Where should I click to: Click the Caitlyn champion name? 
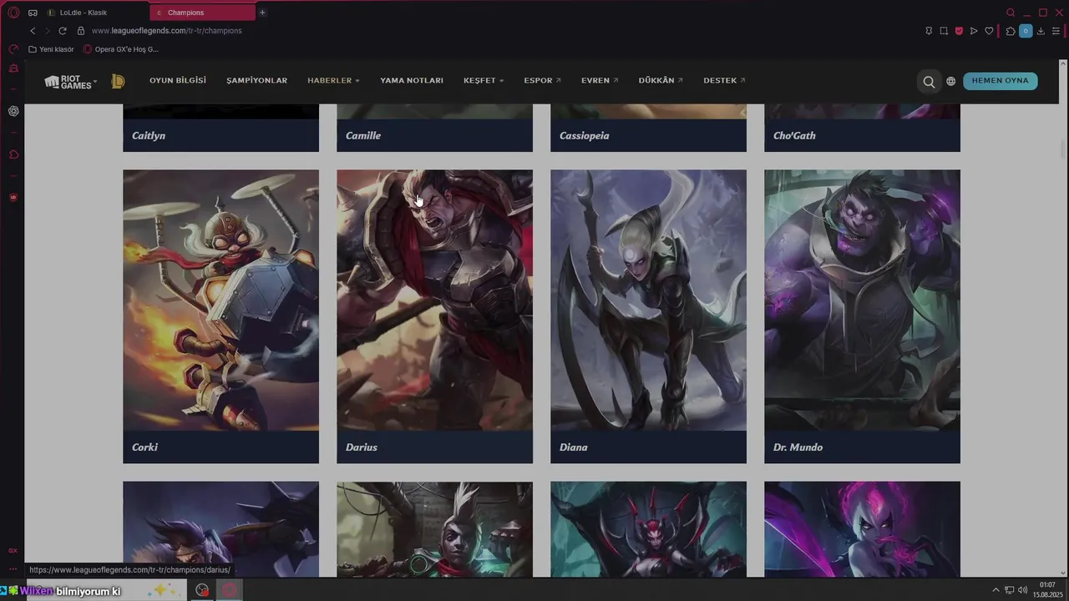click(149, 135)
